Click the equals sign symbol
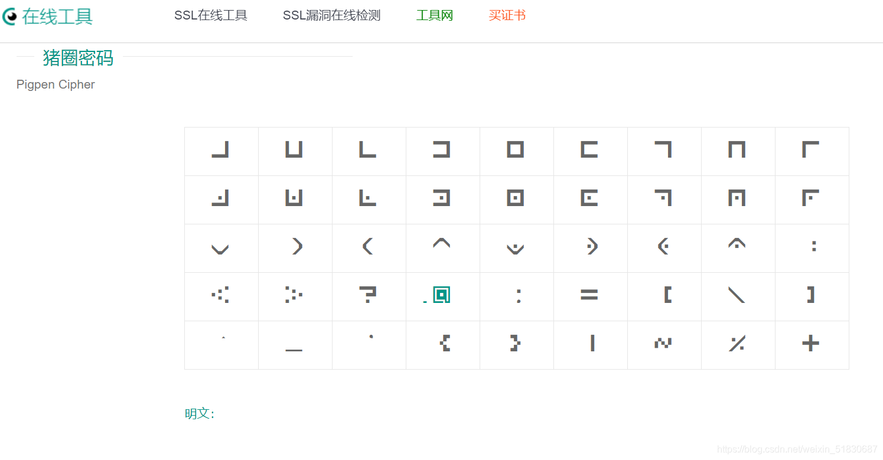This screenshot has height=460, width=883. pyautogui.click(x=589, y=295)
